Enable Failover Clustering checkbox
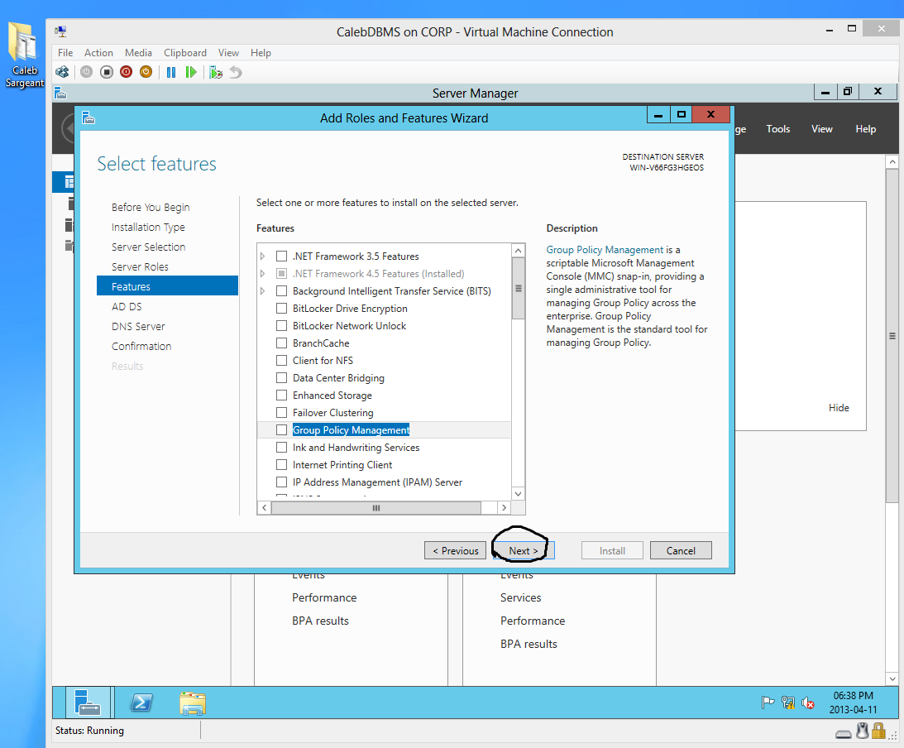The image size is (904, 748). (x=281, y=412)
